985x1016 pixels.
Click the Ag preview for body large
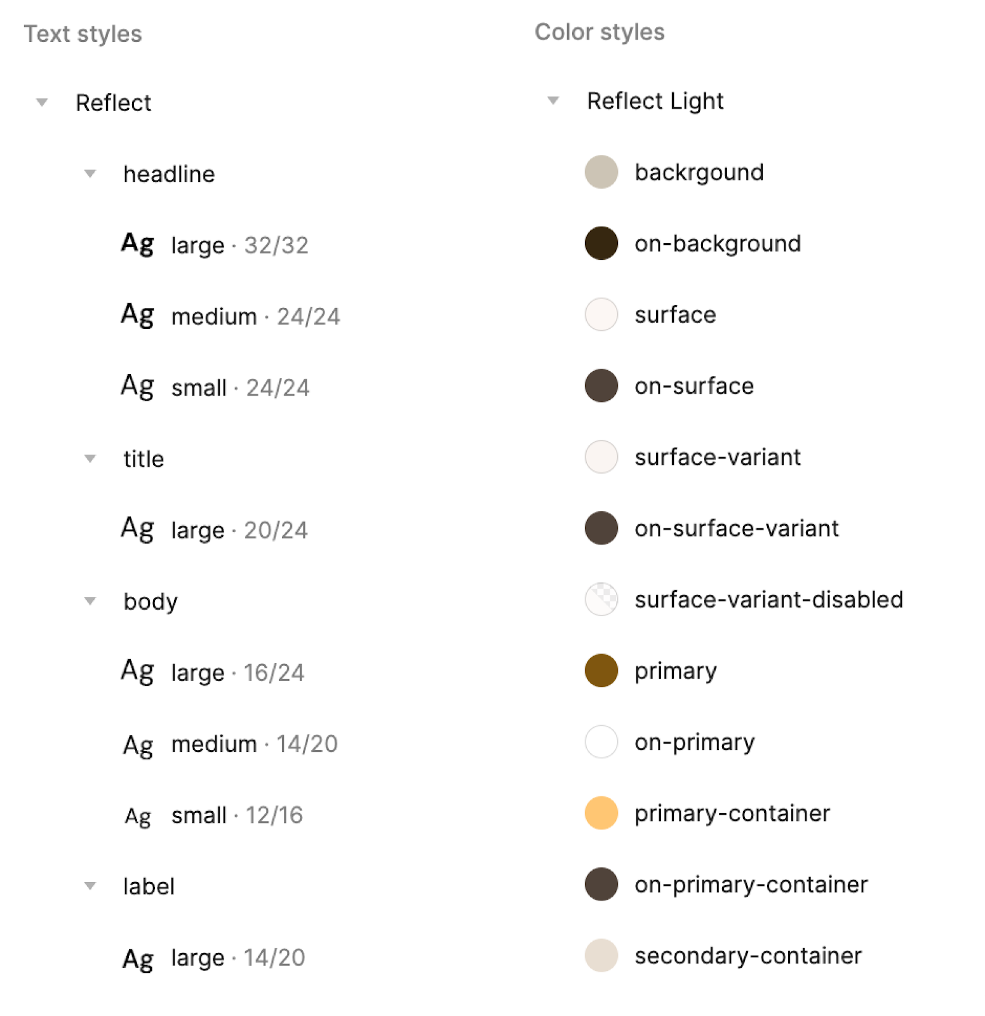coord(137,672)
